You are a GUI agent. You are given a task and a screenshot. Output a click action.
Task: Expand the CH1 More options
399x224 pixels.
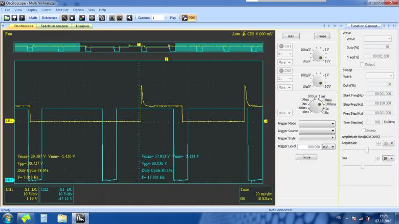point(285,62)
